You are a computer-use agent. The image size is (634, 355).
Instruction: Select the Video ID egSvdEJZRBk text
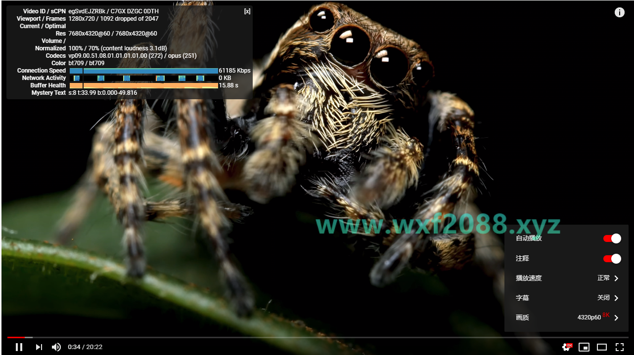[87, 11]
